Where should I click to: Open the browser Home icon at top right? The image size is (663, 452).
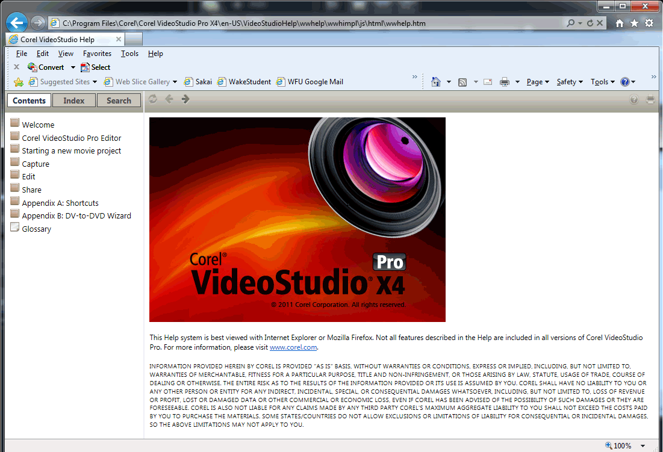[620, 23]
